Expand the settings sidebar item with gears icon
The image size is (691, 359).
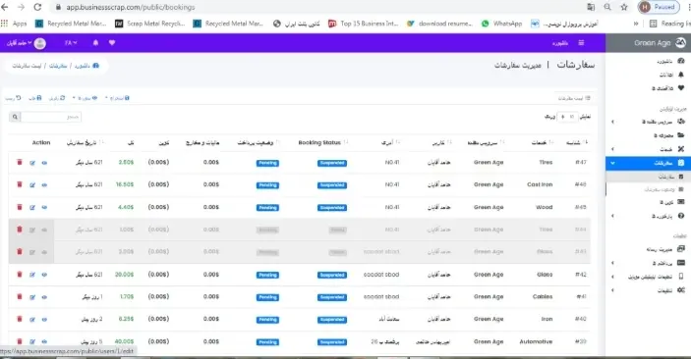[x=648, y=290]
